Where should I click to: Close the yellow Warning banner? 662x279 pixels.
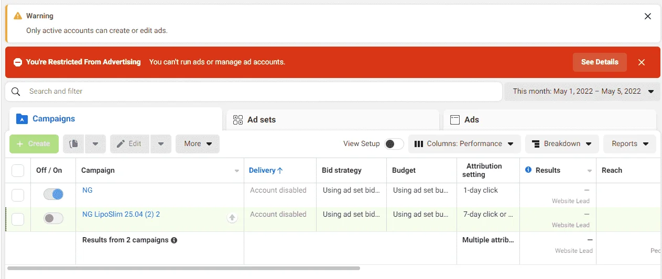click(x=648, y=16)
